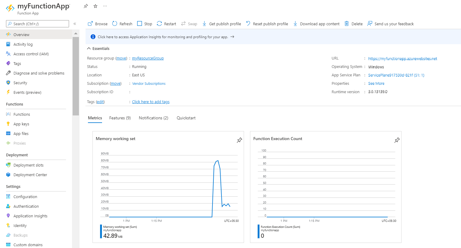The width and height of the screenshot is (461, 248).
Task: Open Application Insights banner arrow
Action: click(x=232, y=37)
